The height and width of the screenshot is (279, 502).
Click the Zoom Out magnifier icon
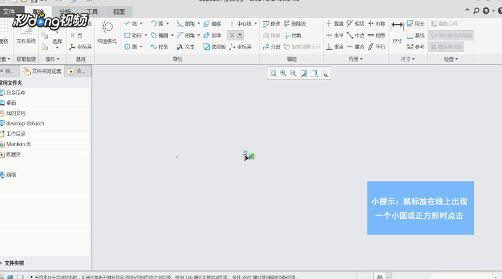point(293,73)
